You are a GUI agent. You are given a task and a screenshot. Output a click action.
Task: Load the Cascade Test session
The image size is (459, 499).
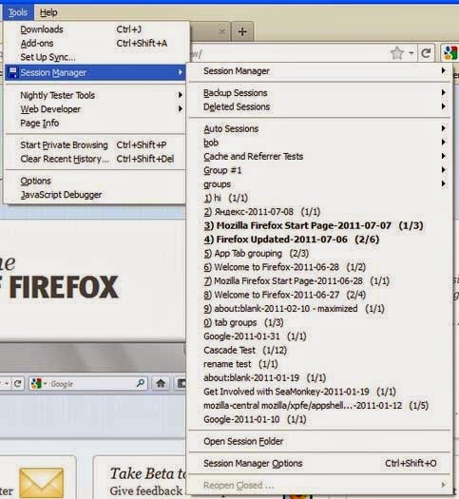[x=319, y=351]
